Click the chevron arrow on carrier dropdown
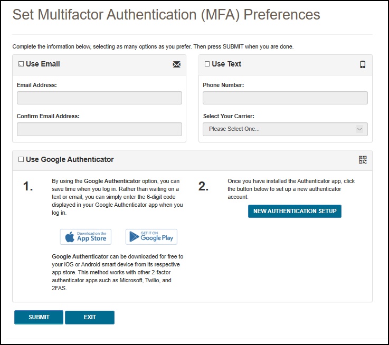 pos(359,129)
